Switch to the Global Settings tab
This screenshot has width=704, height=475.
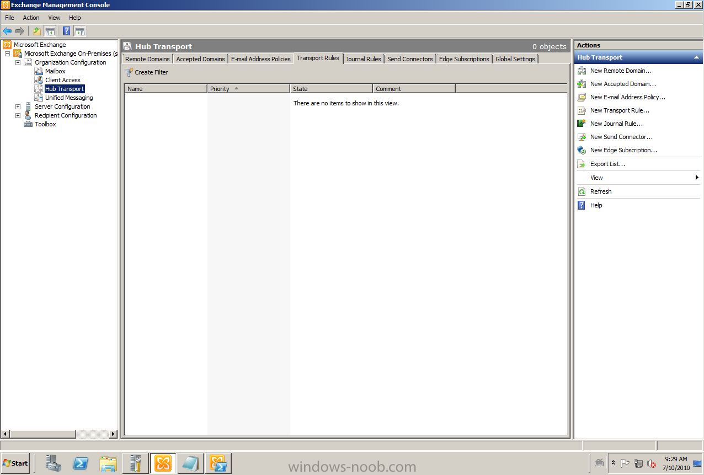pyautogui.click(x=515, y=59)
